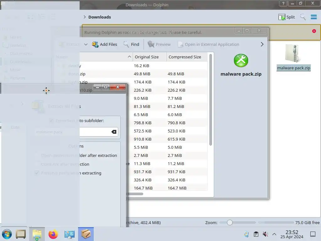Open Dolphin search magnifier icon
This screenshot has height=241, width=321.
(303, 17)
